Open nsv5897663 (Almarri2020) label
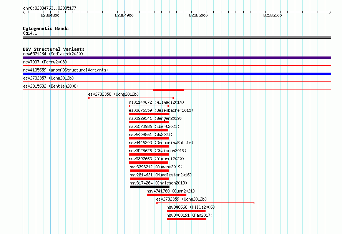The width and height of the screenshot is (342, 234). pos(156,159)
